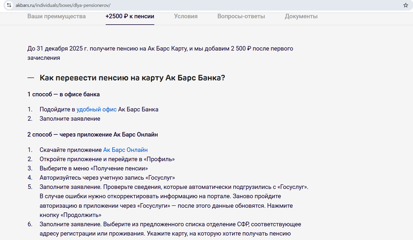
Task: Bookmark this page with the star icon
Action: [406, 5]
